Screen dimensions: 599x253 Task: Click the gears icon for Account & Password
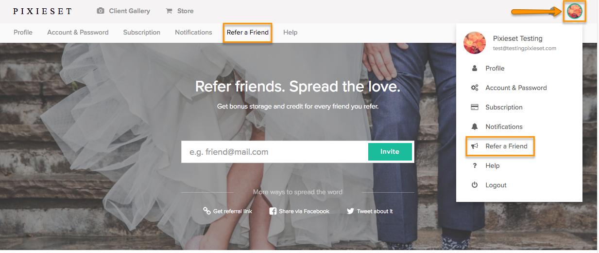pyautogui.click(x=475, y=88)
